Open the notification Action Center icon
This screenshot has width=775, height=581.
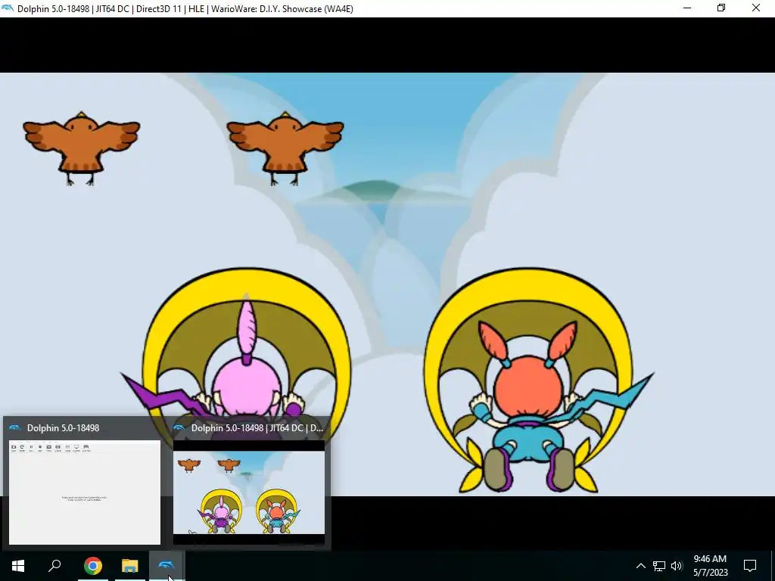click(x=750, y=566)
